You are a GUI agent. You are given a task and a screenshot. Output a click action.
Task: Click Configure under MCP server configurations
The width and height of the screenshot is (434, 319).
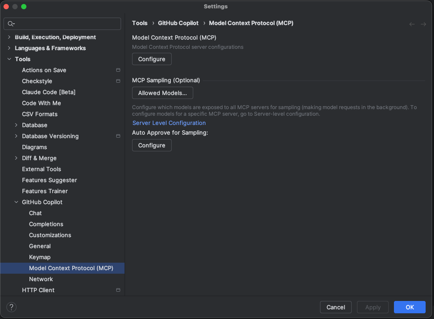(x=152, y=59)
